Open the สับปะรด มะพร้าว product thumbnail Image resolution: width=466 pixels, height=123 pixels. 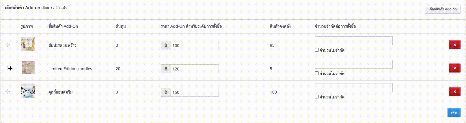(28, 44)
